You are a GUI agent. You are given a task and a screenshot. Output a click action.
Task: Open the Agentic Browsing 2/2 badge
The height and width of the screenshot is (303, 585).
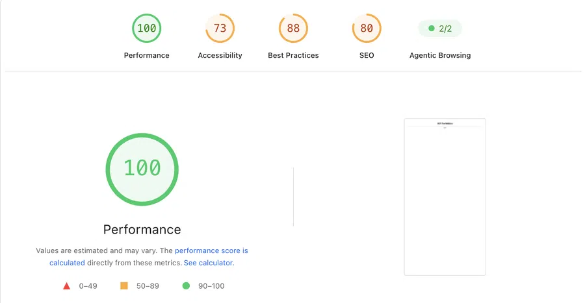click(x=440, y=29)
